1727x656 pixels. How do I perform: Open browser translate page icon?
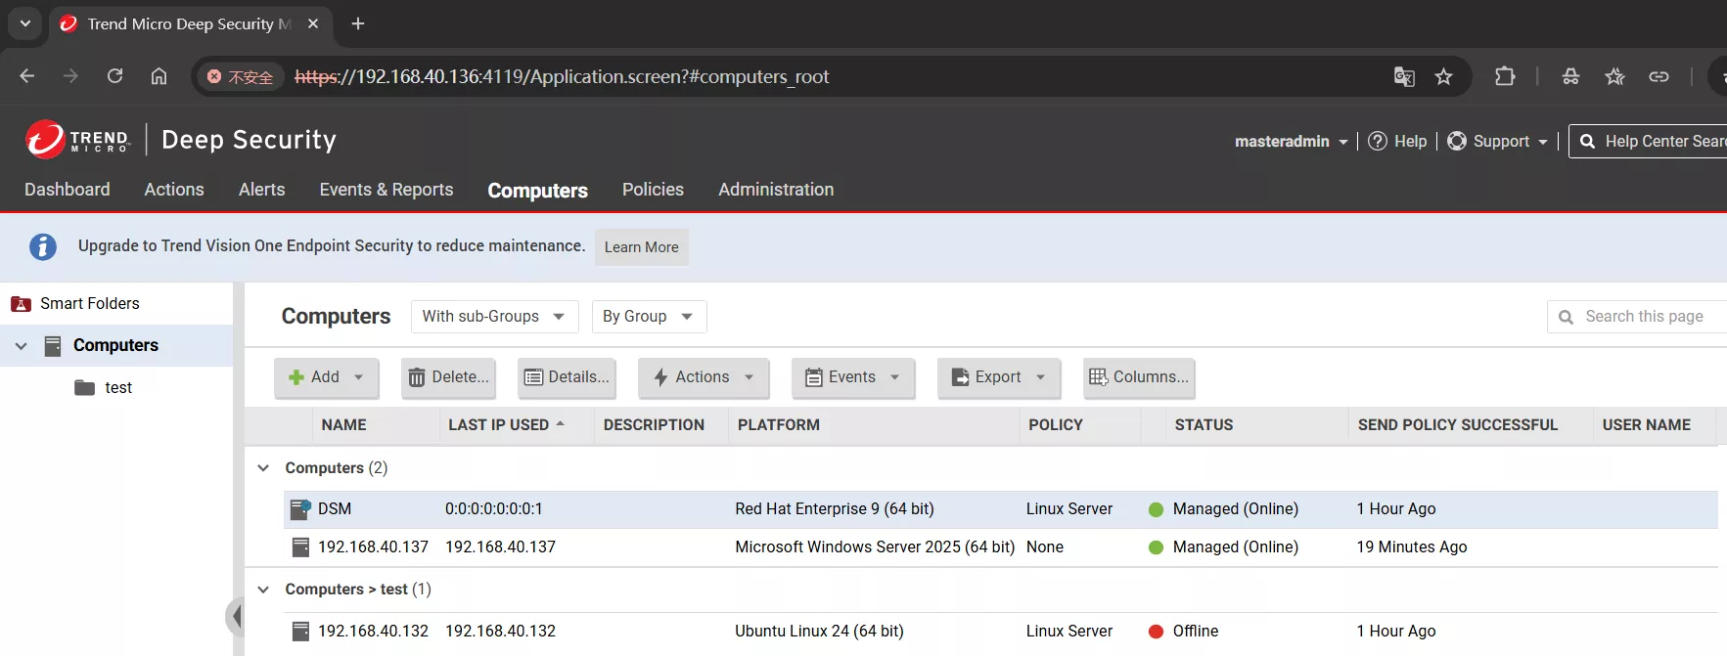[x=1404, y=76]
